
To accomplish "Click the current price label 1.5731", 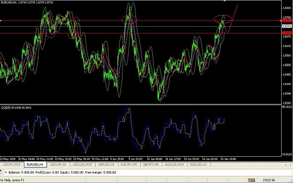I will click(287, 26).
